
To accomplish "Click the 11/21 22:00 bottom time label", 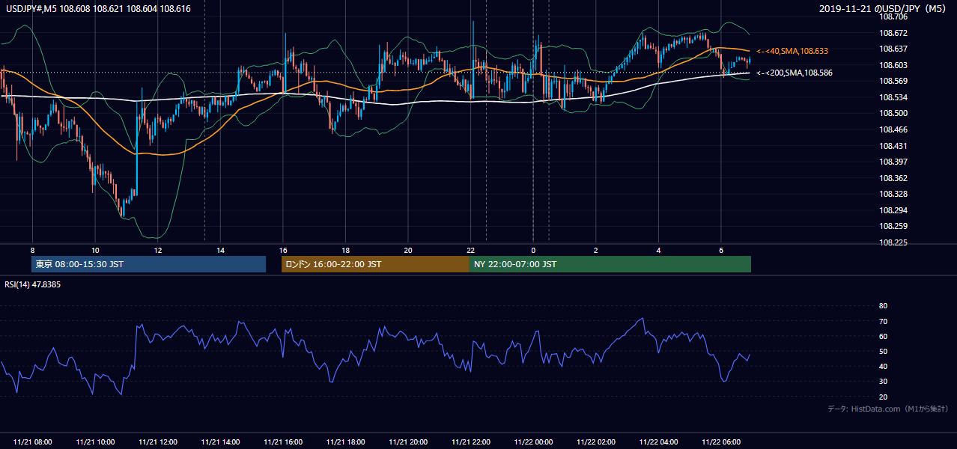I will click(x=470, y=442).
